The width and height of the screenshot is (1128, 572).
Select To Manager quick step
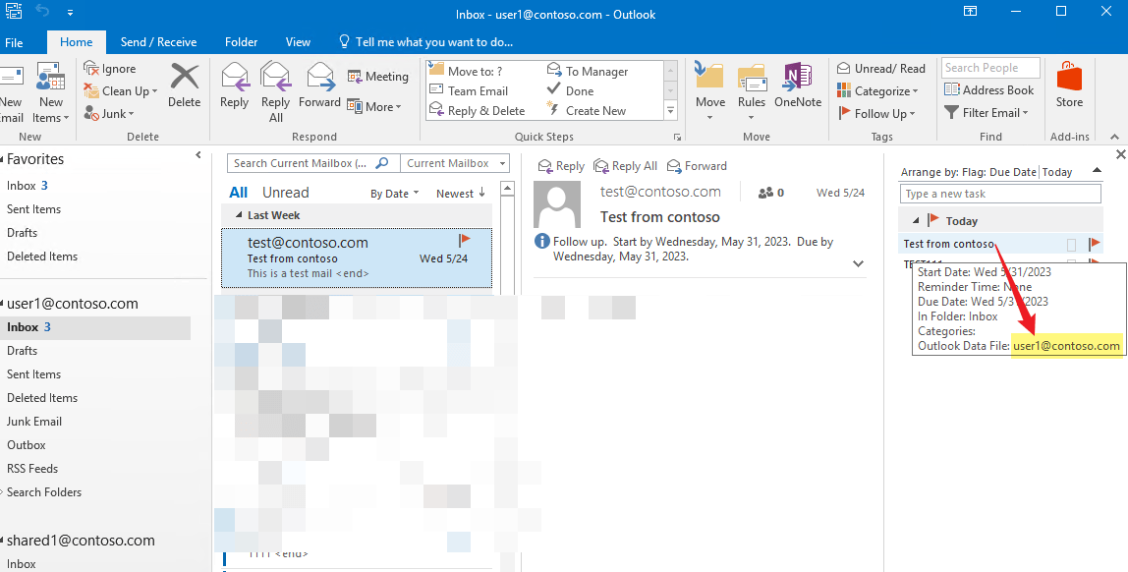[x=588, y=71]
